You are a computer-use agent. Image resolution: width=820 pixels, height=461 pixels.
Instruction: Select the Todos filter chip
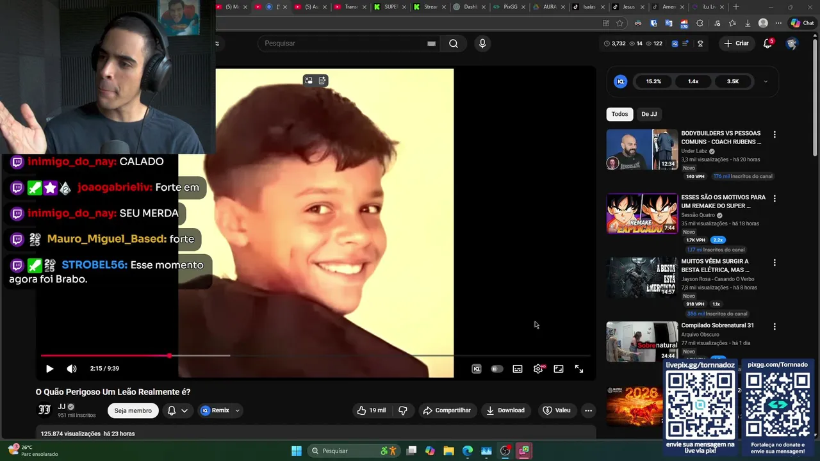619,114
